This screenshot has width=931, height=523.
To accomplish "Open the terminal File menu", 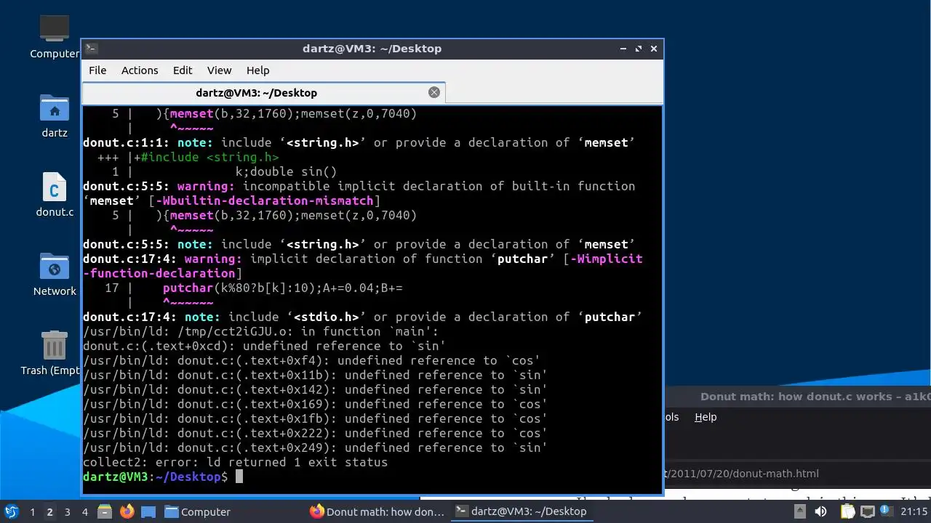I will click(x=97, y=70).
